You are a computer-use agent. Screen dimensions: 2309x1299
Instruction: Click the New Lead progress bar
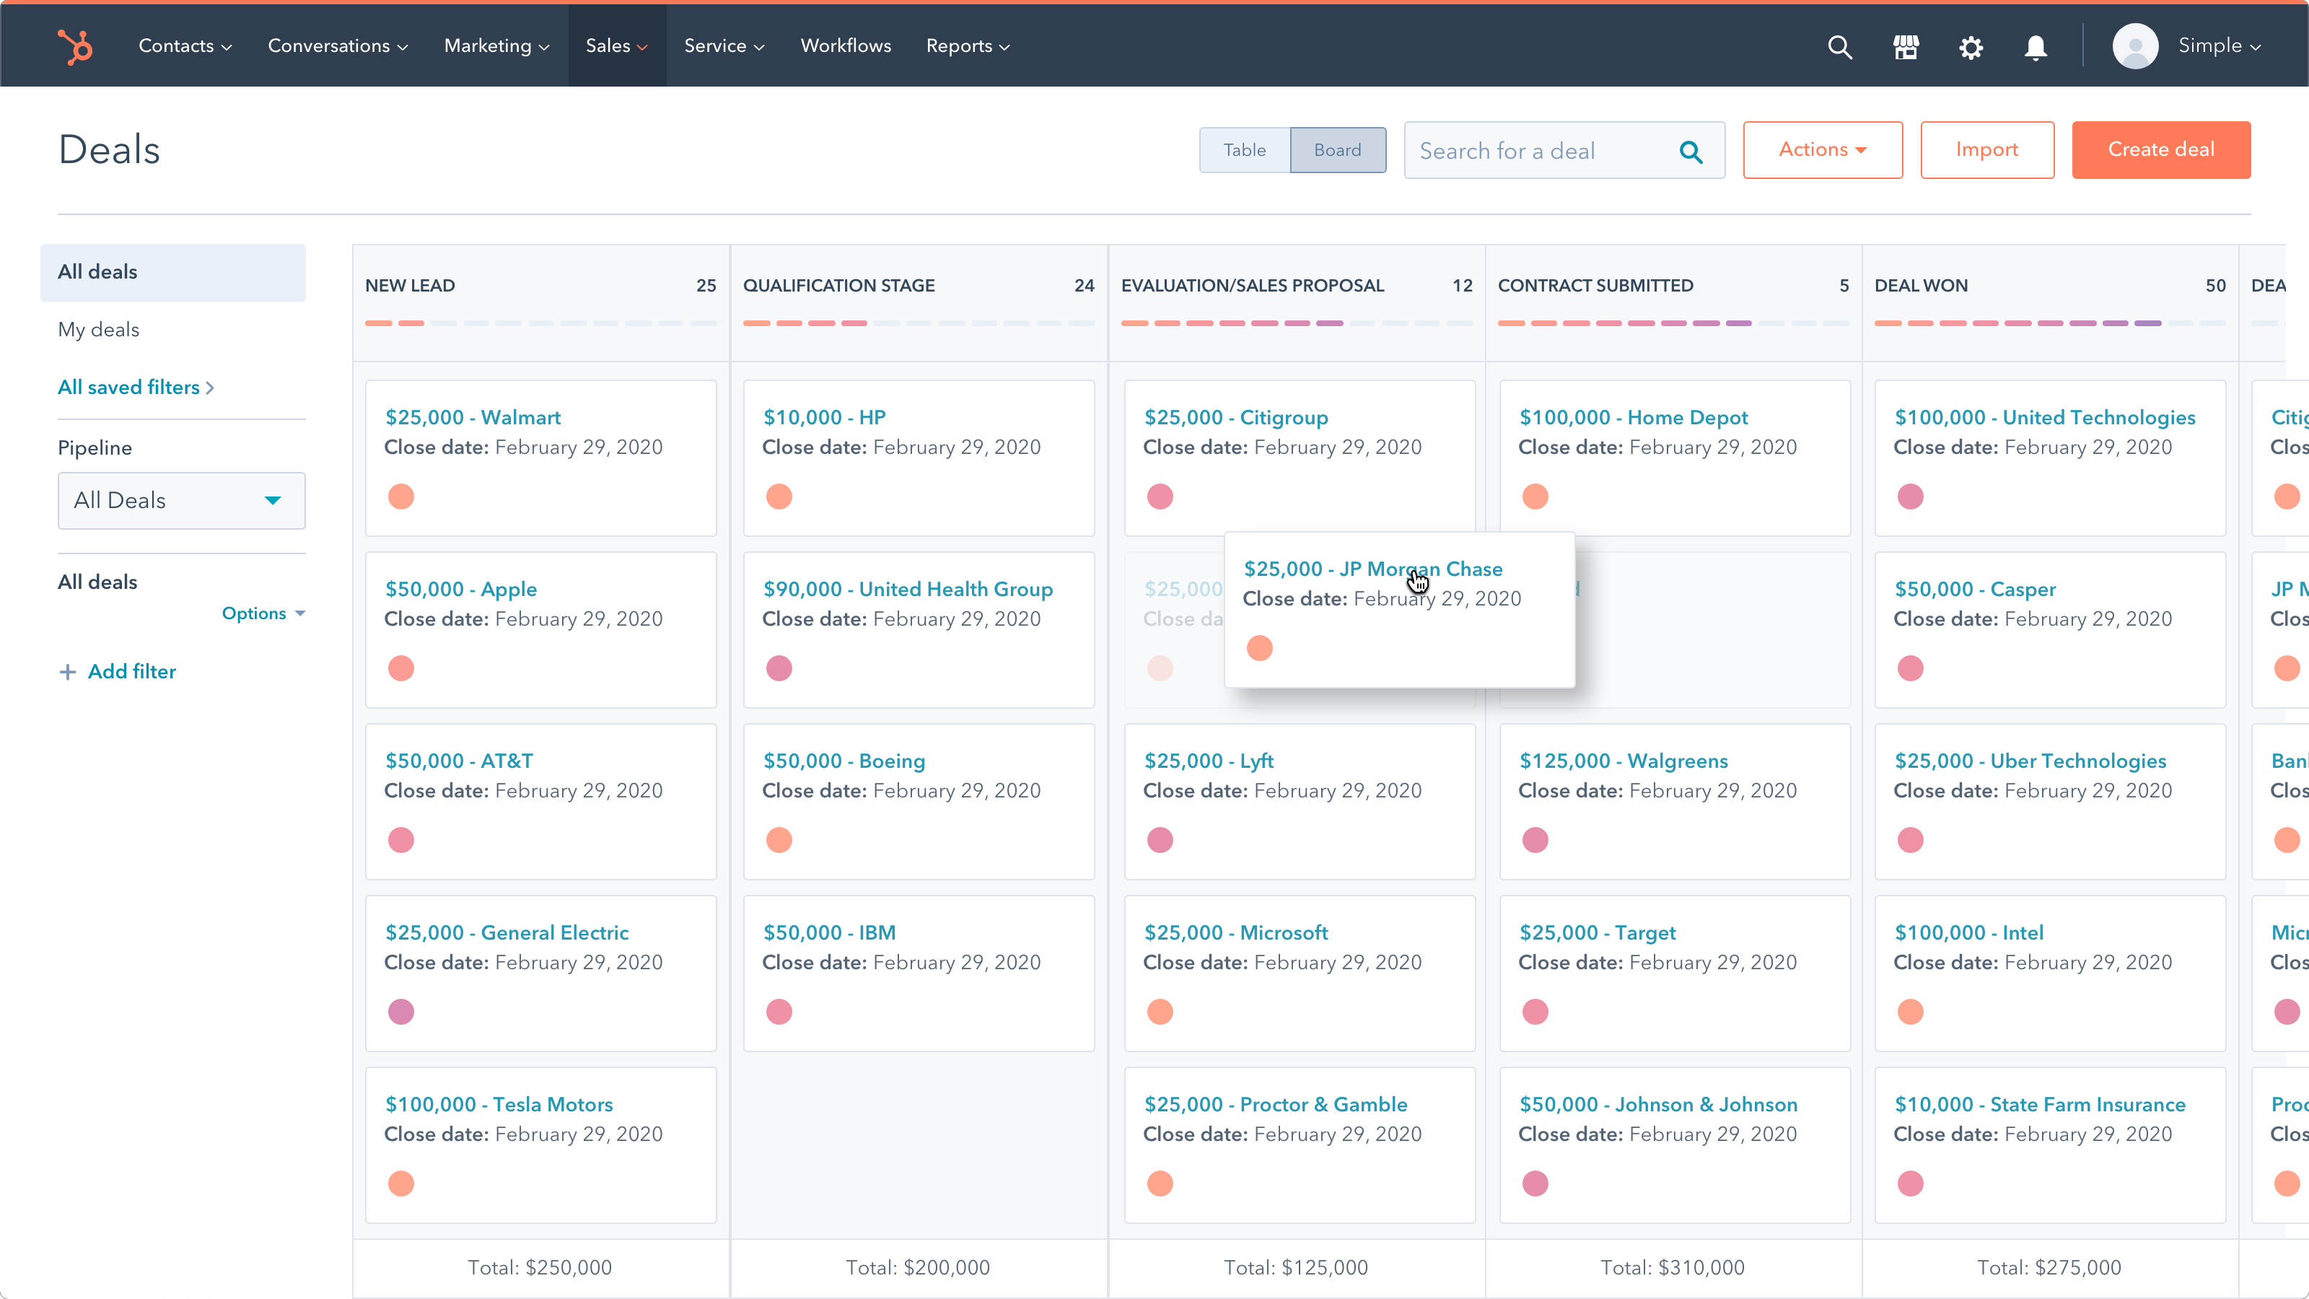[x=540, y=323]
